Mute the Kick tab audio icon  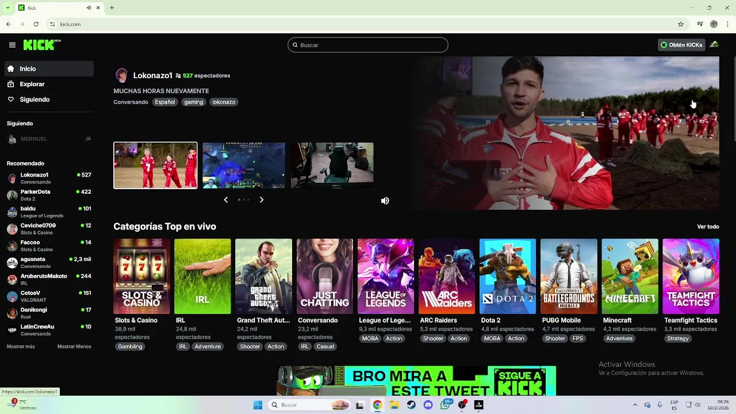[89, 7]
